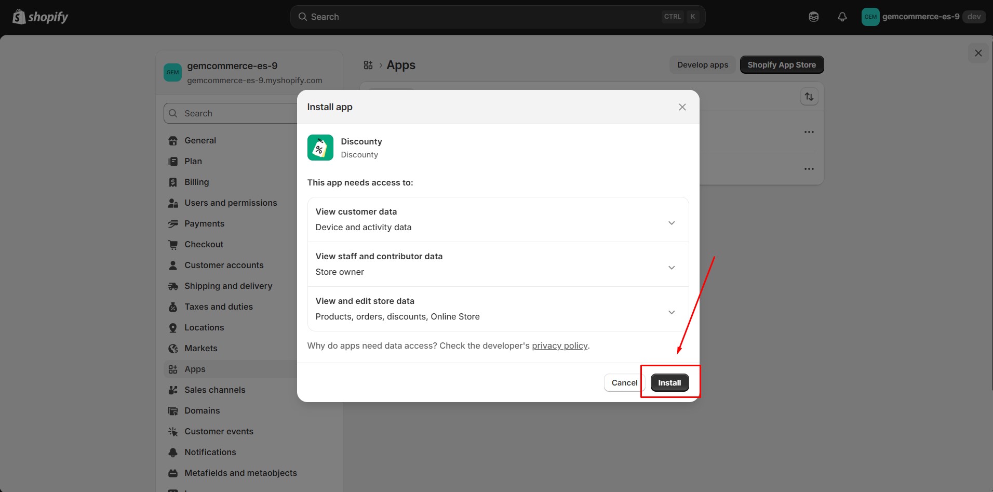Viewport: 993px width, 492px height.
Task: Click the Install button
Action: [669, 382]
